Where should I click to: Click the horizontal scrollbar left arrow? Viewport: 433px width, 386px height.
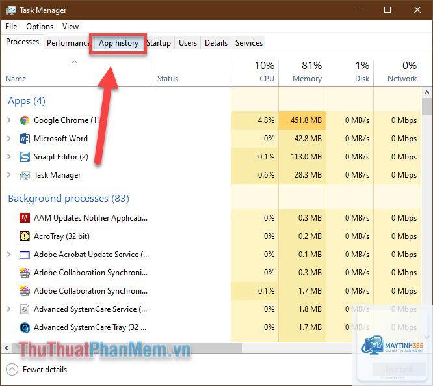7,348
